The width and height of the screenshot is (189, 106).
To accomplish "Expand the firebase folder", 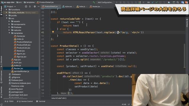I will coord(9,27).
